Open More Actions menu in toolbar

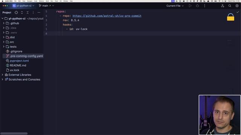coord(204,6)
